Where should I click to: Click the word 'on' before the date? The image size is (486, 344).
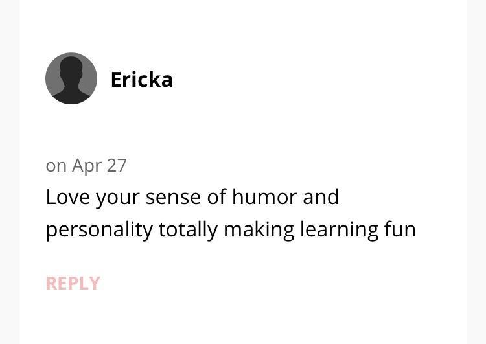pos(56,165)
